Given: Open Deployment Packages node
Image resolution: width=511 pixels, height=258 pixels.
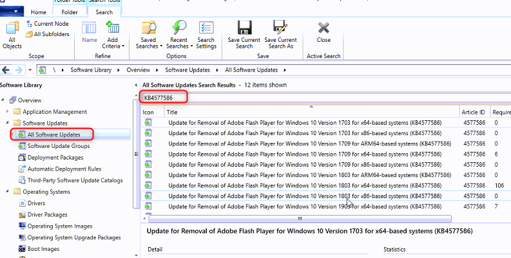Looking at the screenshot, I should pos(55,158).
